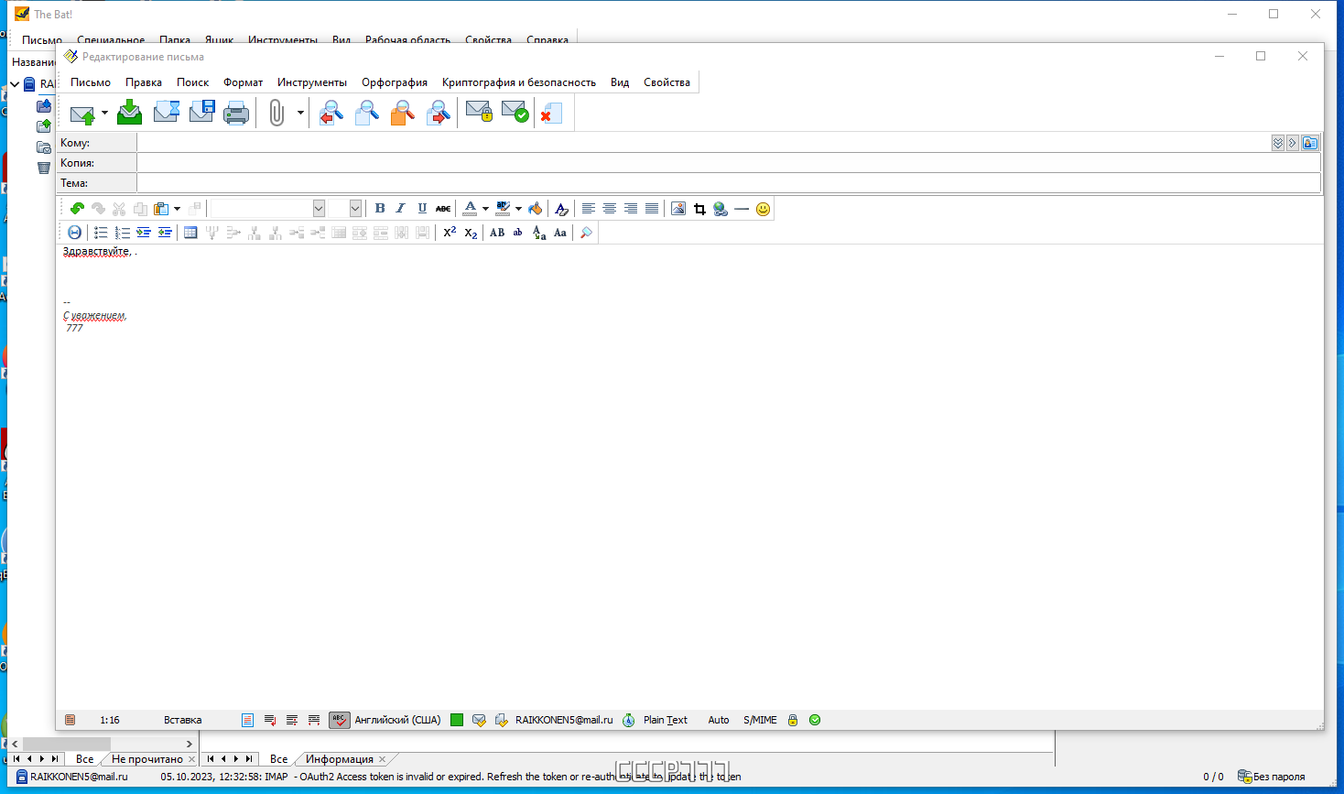Click the magnifier with orange page icon

click(x=402, y=113)
